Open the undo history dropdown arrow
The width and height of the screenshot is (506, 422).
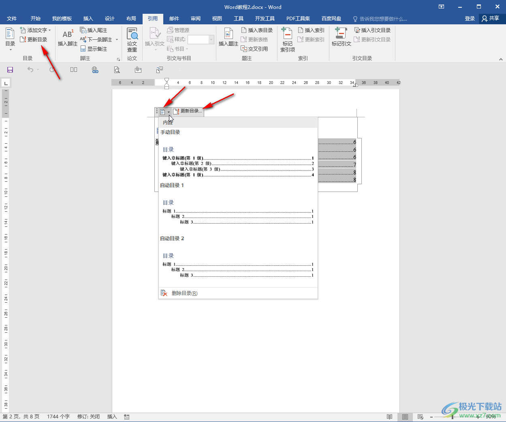(38, 70)
